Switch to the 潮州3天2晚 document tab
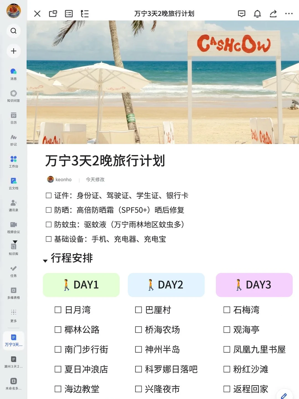 [13, 362]
